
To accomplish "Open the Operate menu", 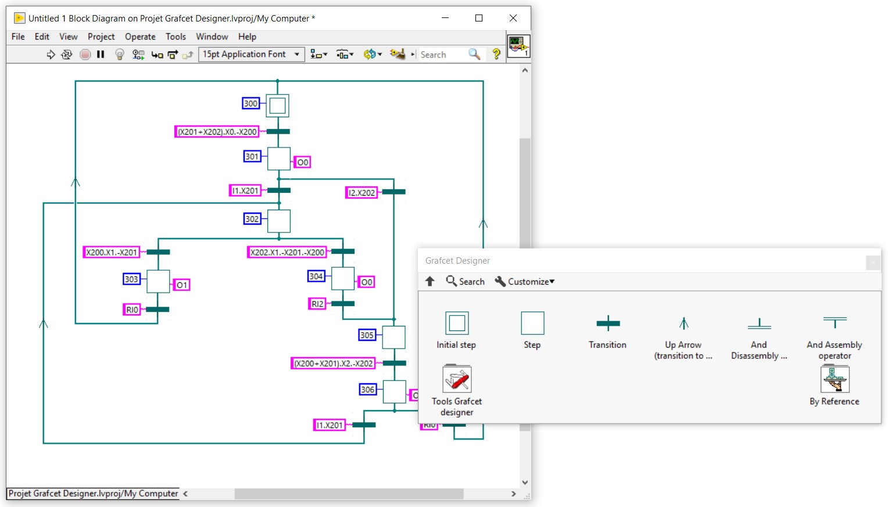I will coord(139,37).
